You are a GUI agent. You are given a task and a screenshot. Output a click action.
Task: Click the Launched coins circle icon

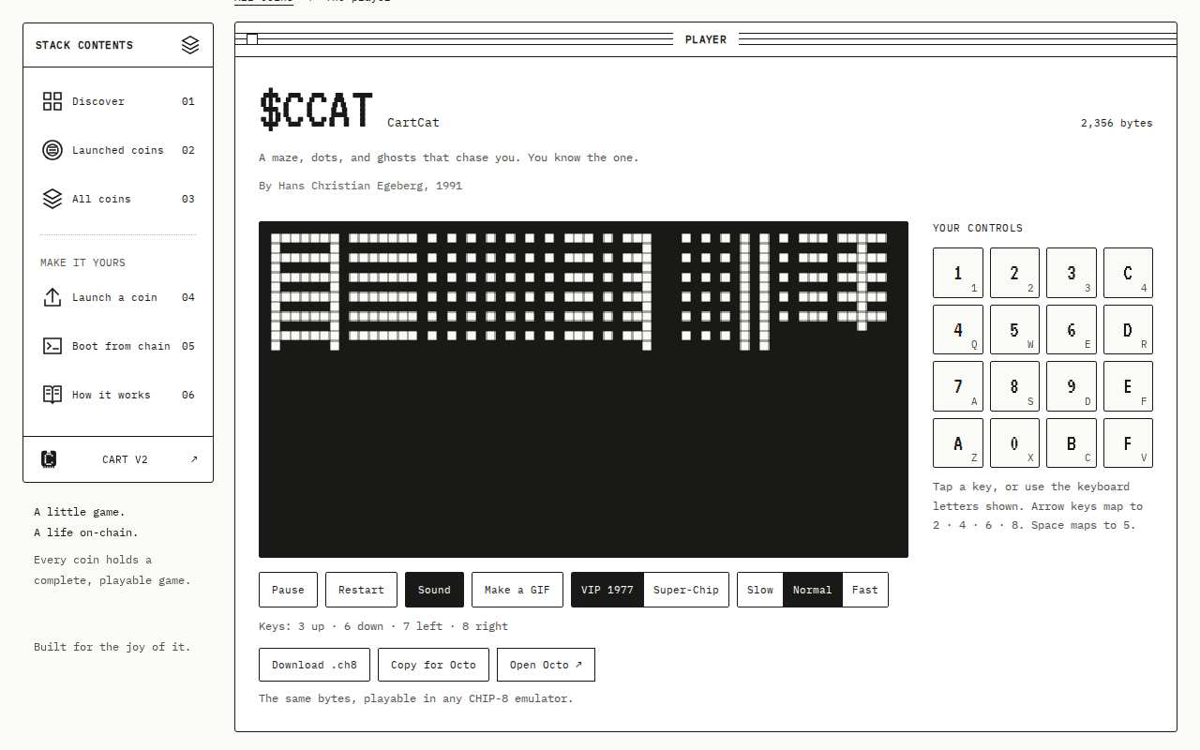(x=52, y=150)
